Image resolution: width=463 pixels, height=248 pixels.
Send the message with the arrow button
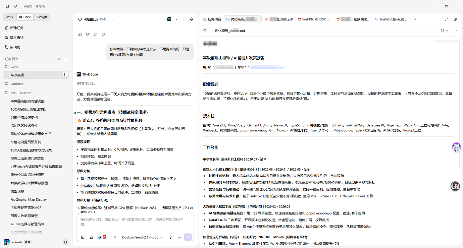(188, 237)
